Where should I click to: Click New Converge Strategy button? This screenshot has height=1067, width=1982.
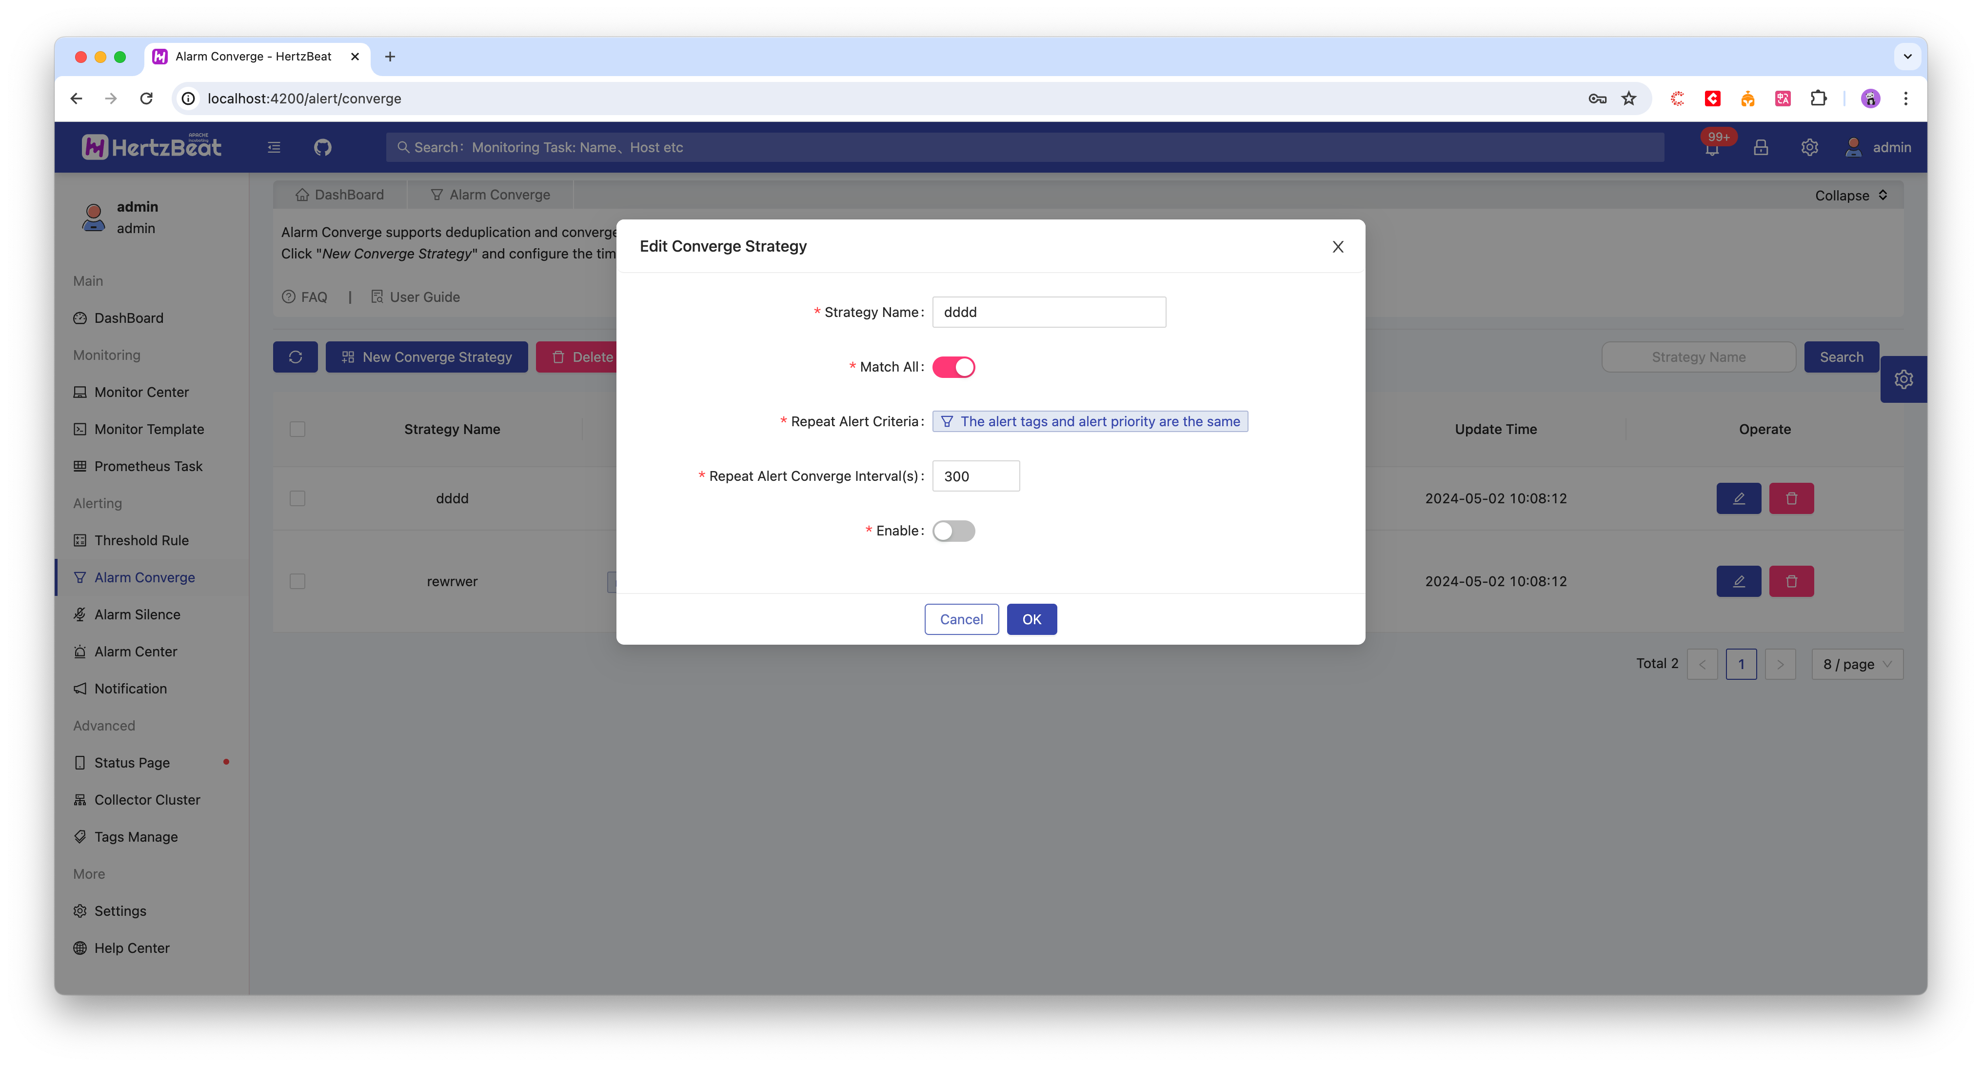click(x=426, y=357)
